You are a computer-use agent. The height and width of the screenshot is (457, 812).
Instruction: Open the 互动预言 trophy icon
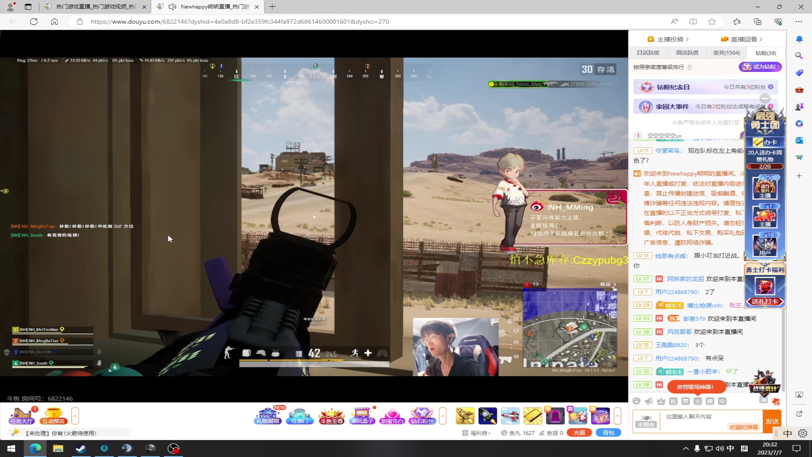tap(53, 416)
